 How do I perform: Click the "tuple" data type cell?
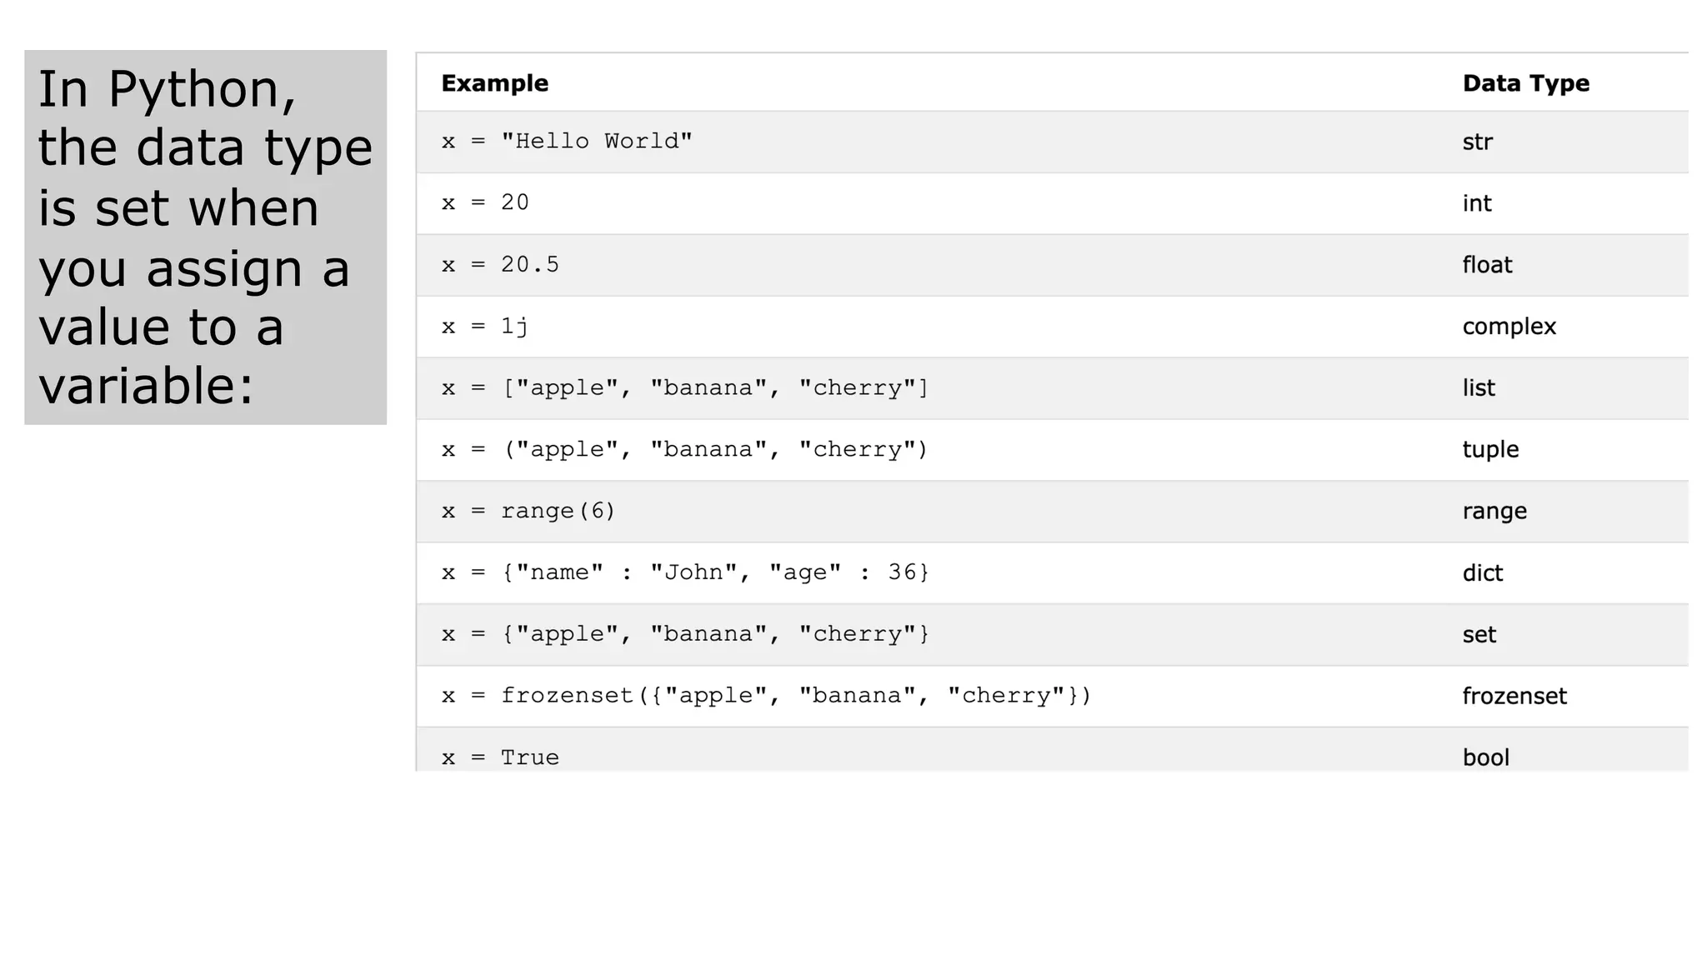(1490, 450)
